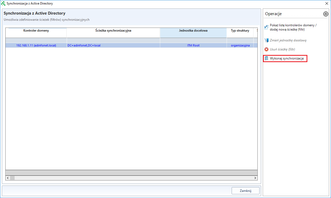The image size is (331, 198).
Task: Click the database synchronization icon
Action: 266,58
